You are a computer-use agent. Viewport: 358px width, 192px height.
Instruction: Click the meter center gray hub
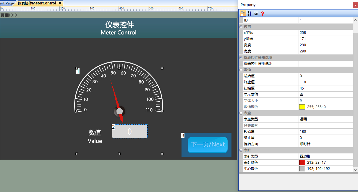pos(119,111)
